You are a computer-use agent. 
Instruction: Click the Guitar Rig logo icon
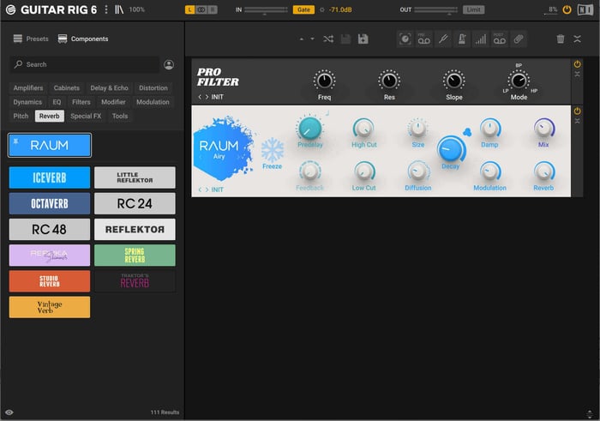click(10, 9)
